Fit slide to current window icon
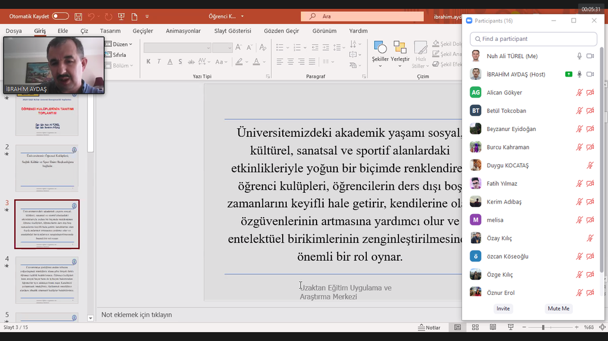The width and height of the screenshot is (608, 341). click(x=602, y=327)
